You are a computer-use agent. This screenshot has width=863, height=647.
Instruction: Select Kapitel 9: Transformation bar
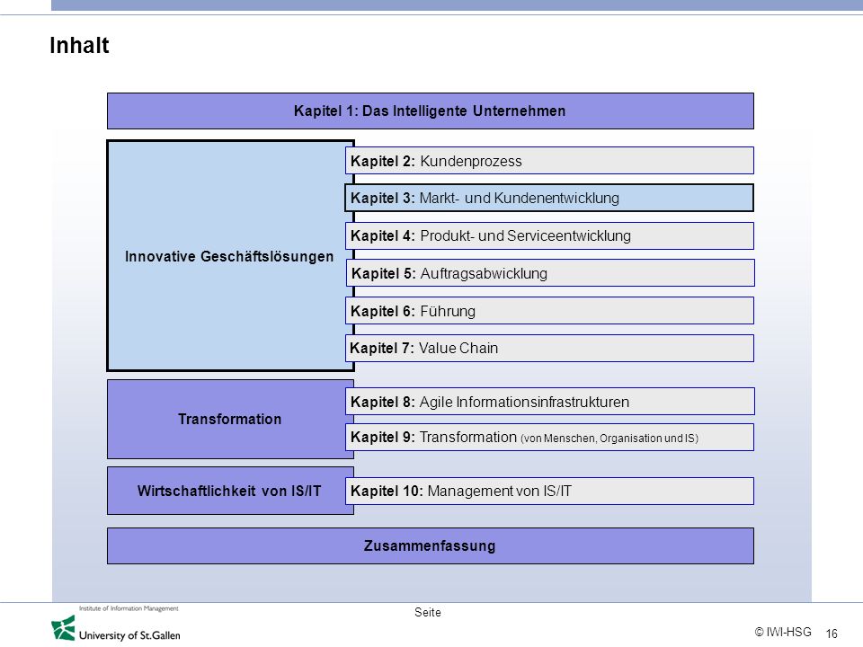tap(549, 438)
